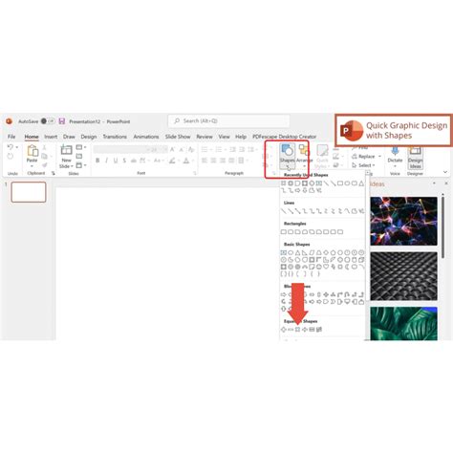The width and height of the screenshot is (453, 453).
Task: Click the Dictate microphone icon
Action: coord(395,150)
